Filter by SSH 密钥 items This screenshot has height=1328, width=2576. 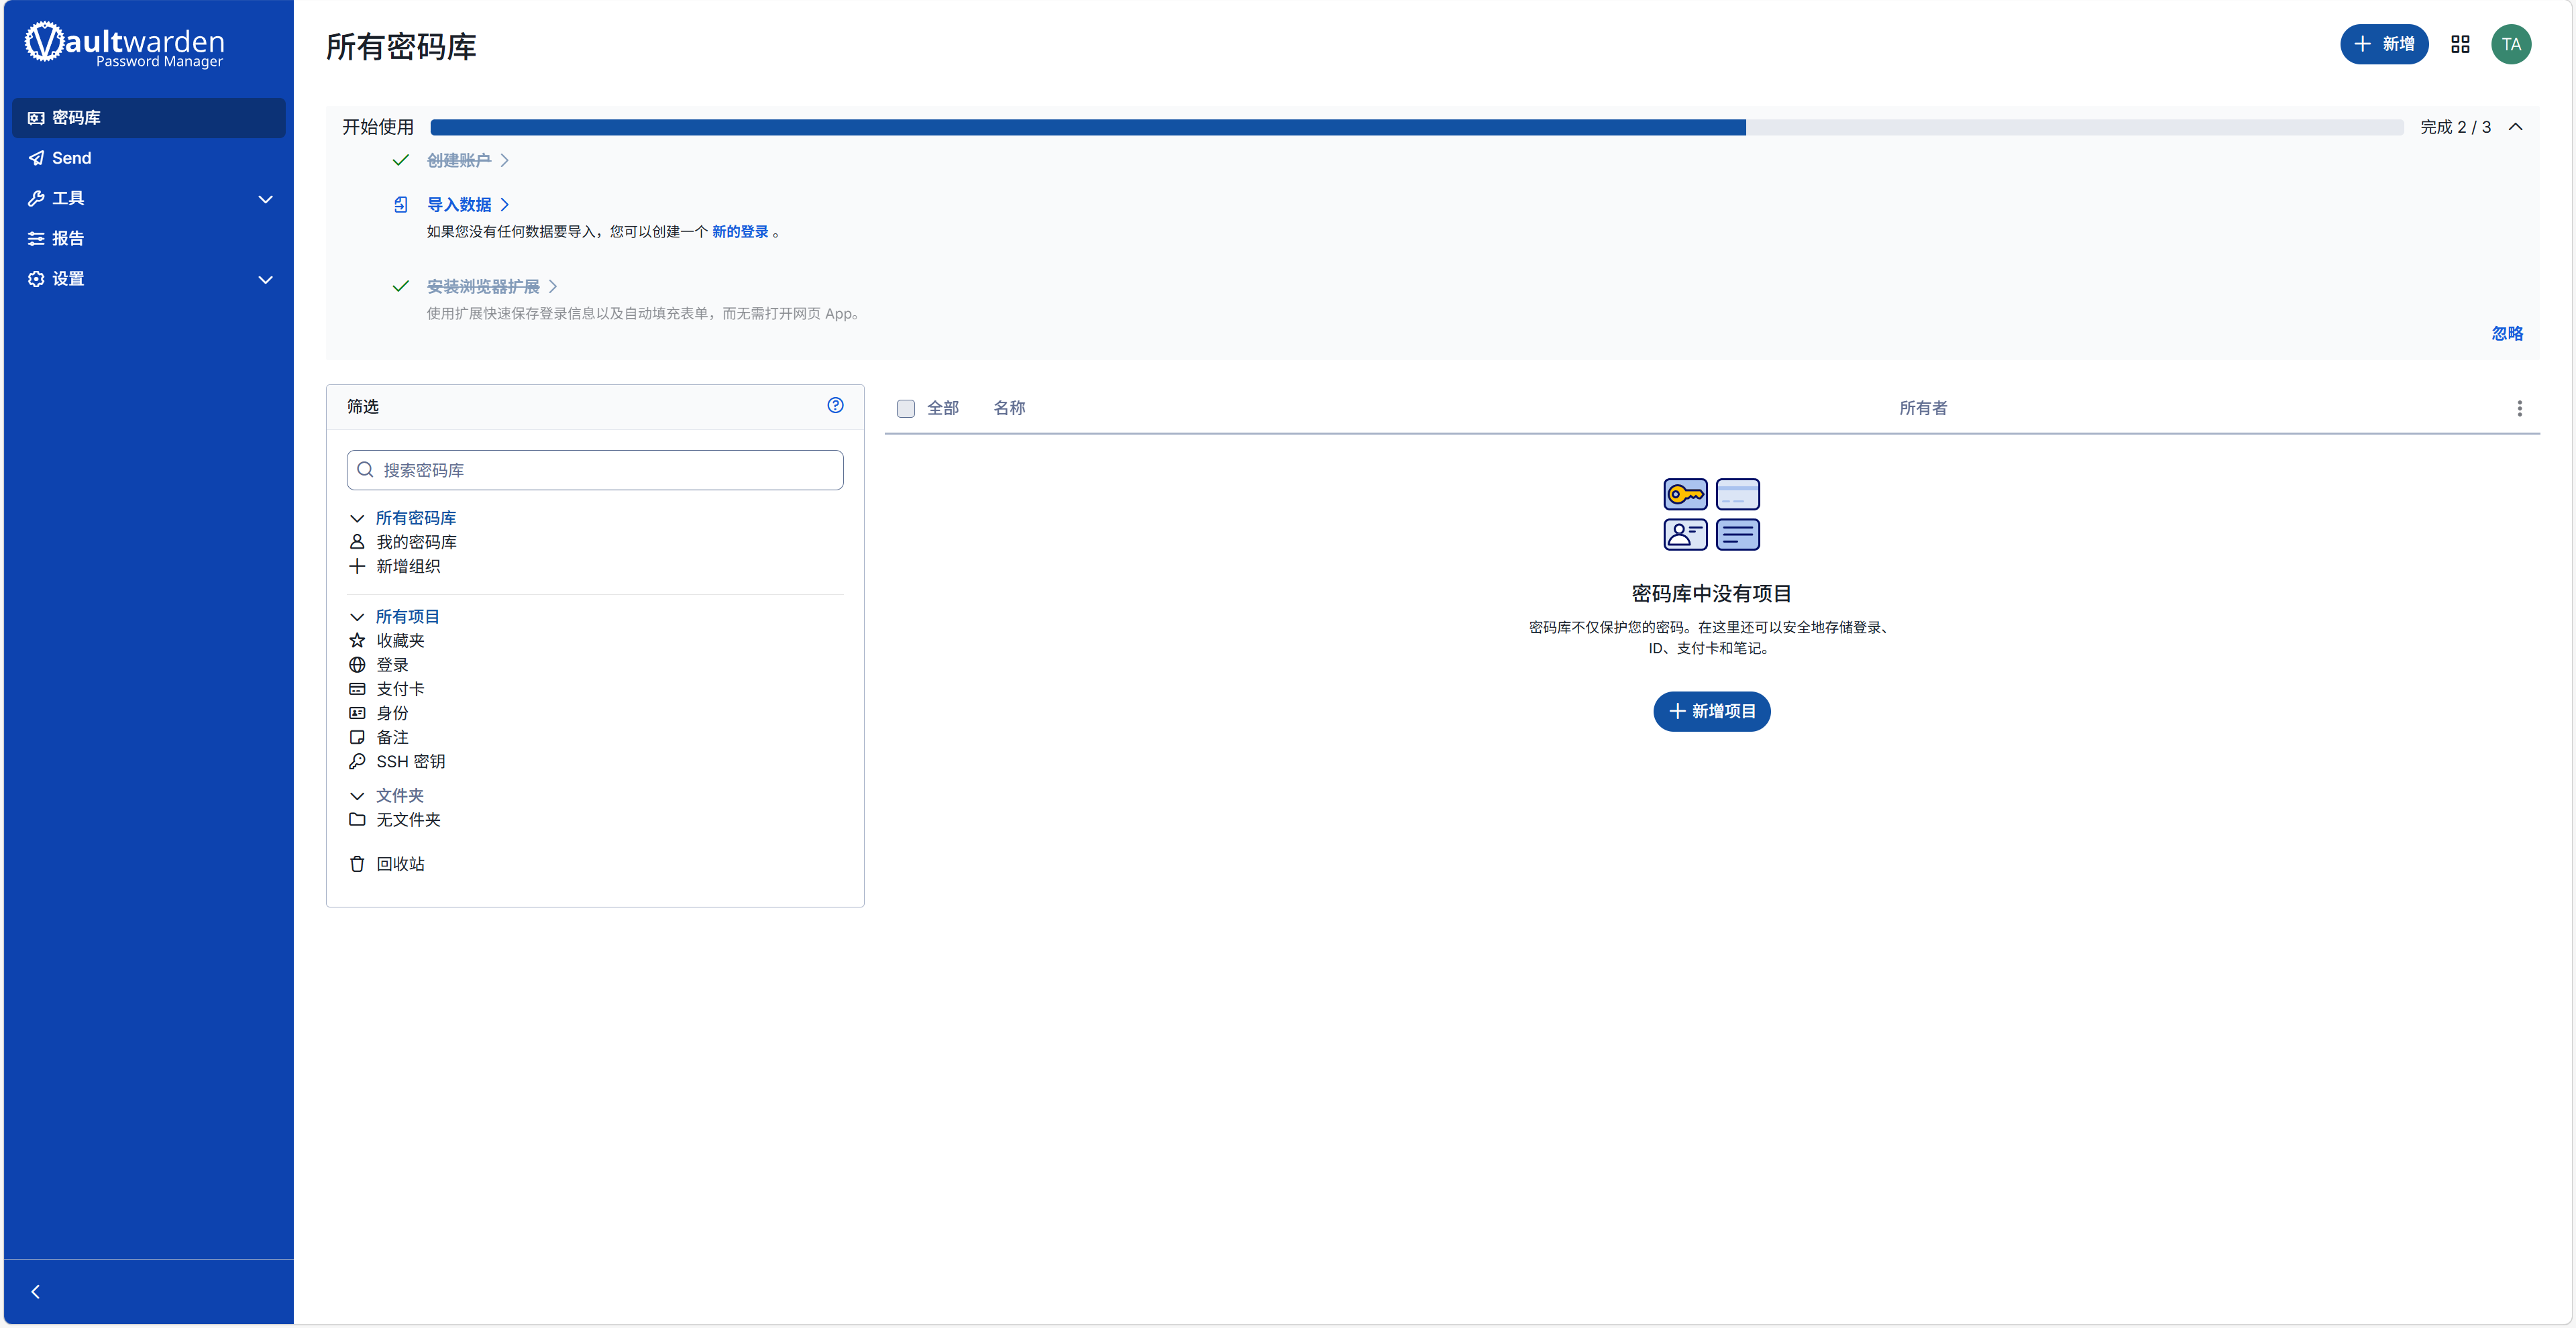(x=409, y=761)
